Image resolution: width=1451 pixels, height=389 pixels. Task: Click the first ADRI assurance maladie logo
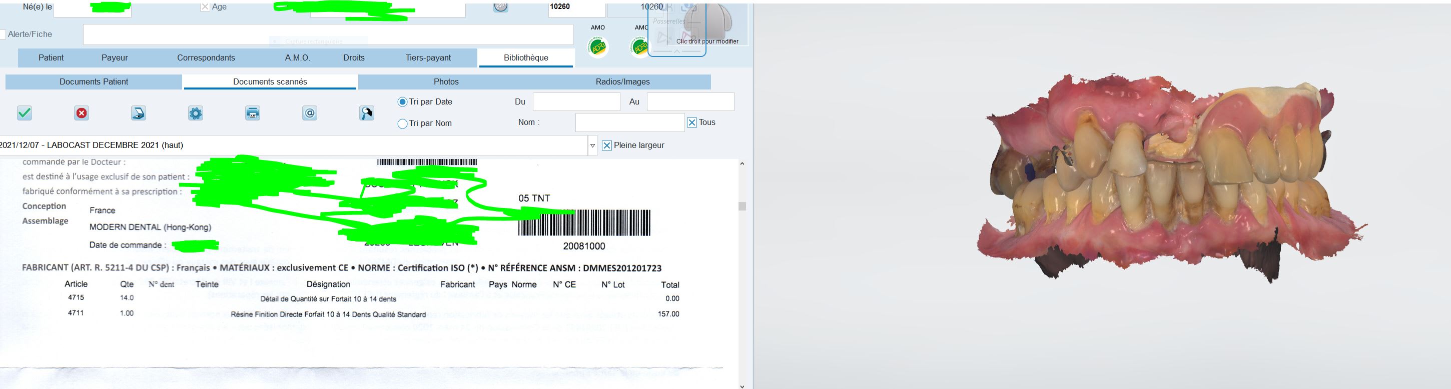(x=597, y=46)
